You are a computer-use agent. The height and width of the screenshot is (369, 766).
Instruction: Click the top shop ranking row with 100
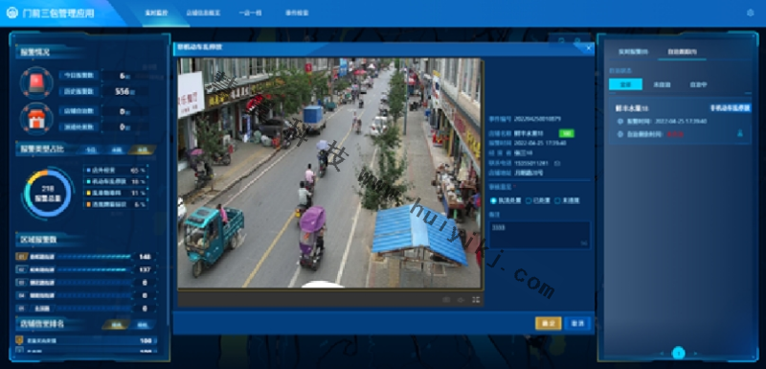tap(86, 340)
